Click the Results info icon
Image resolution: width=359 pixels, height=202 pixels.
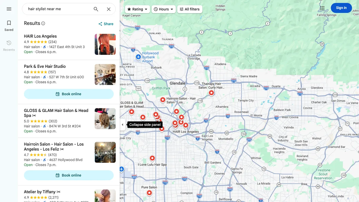pos(43,23)
